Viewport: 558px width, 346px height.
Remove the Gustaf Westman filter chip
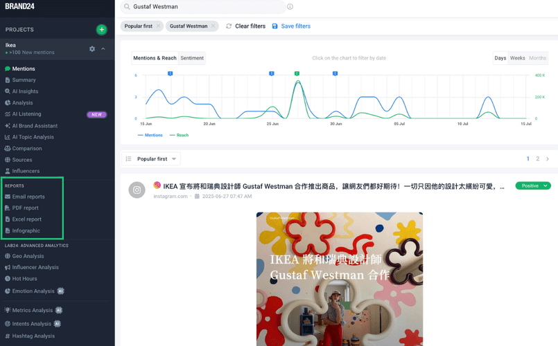coord(213,26)
